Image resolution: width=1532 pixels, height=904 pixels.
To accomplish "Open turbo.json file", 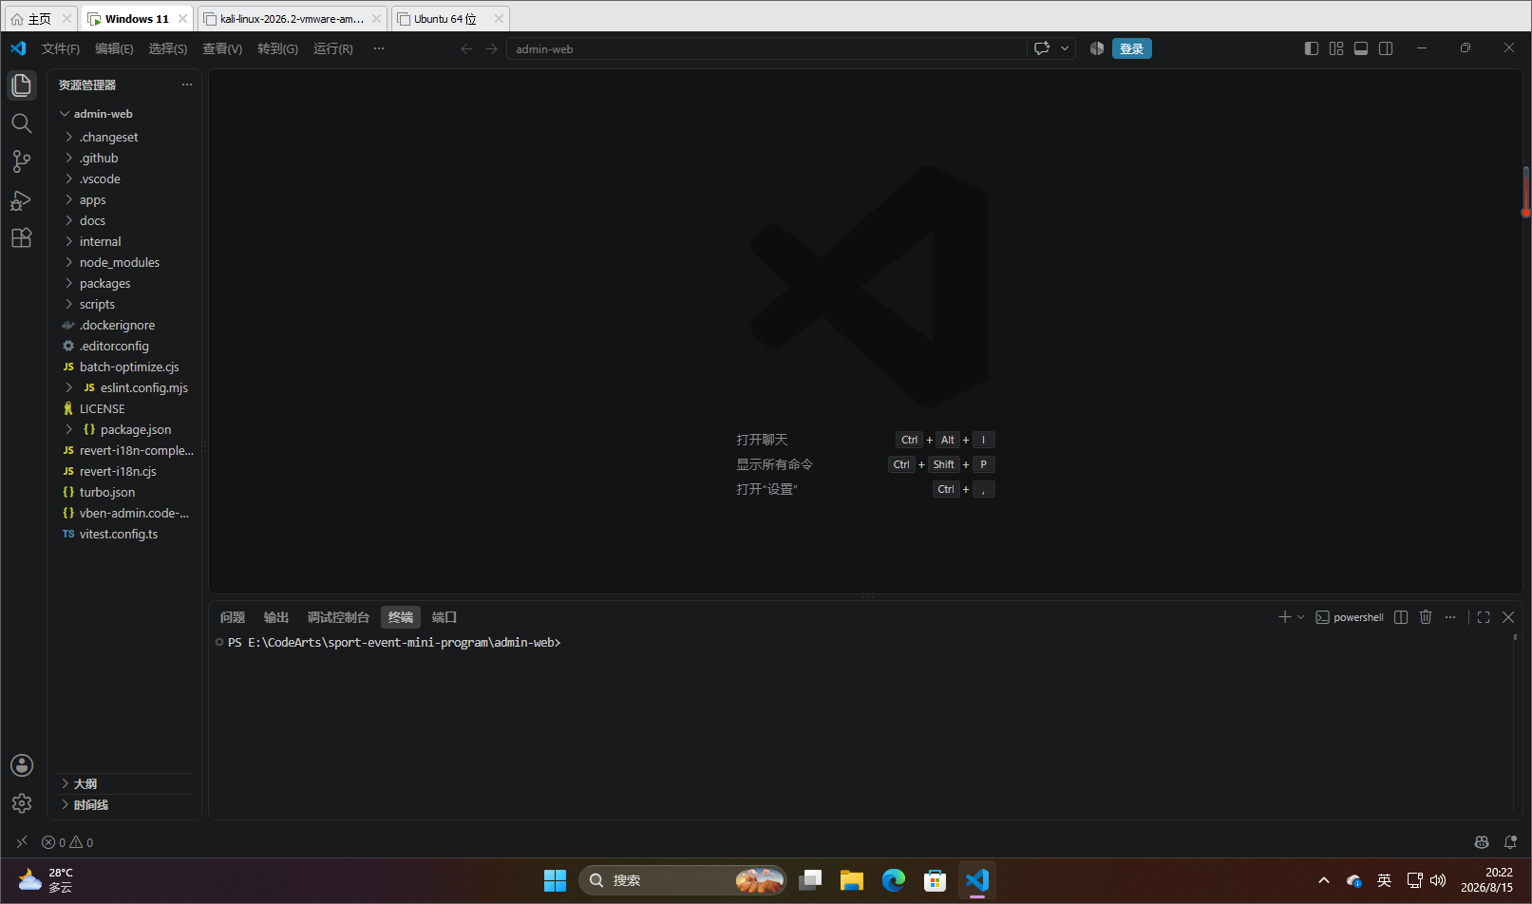I will click(125, 493).
